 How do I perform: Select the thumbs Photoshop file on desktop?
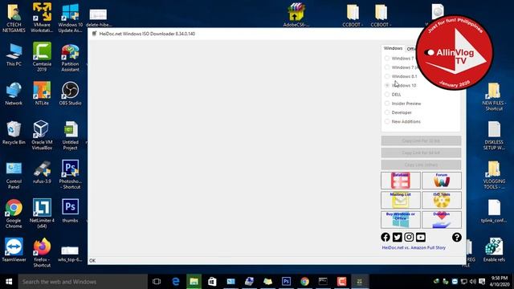(x=70, y=211)
